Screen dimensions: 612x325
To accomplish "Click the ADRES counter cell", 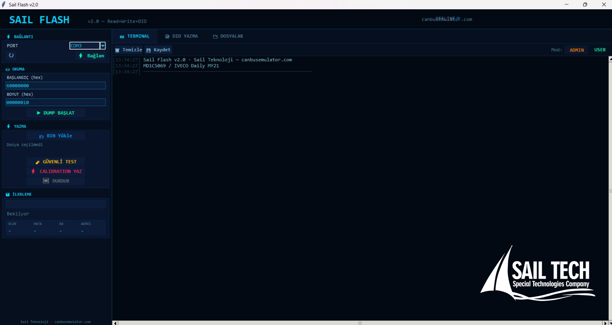I will coord(92,228).
